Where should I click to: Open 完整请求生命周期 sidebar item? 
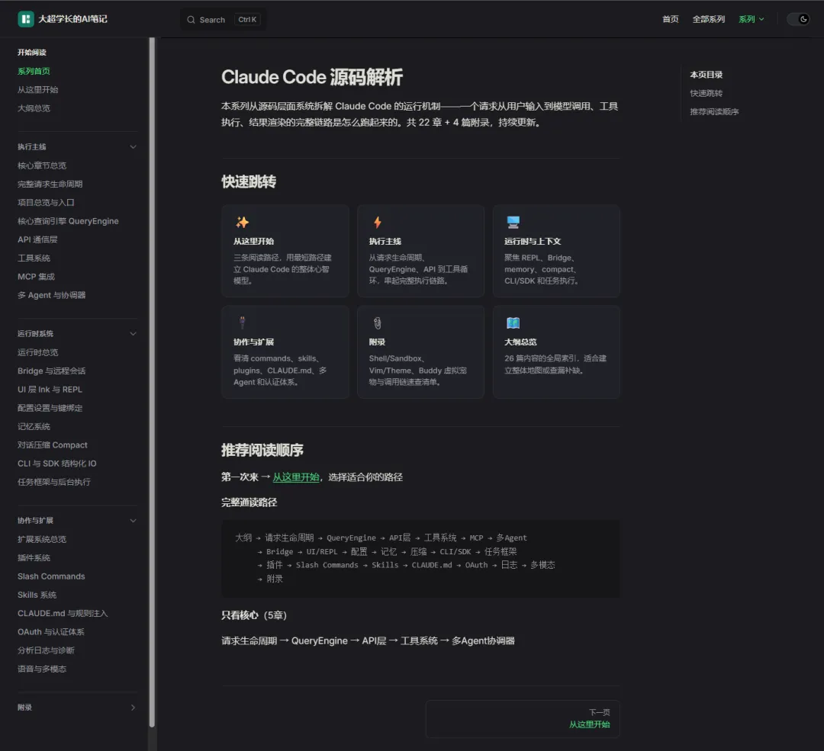coord(50,184)
